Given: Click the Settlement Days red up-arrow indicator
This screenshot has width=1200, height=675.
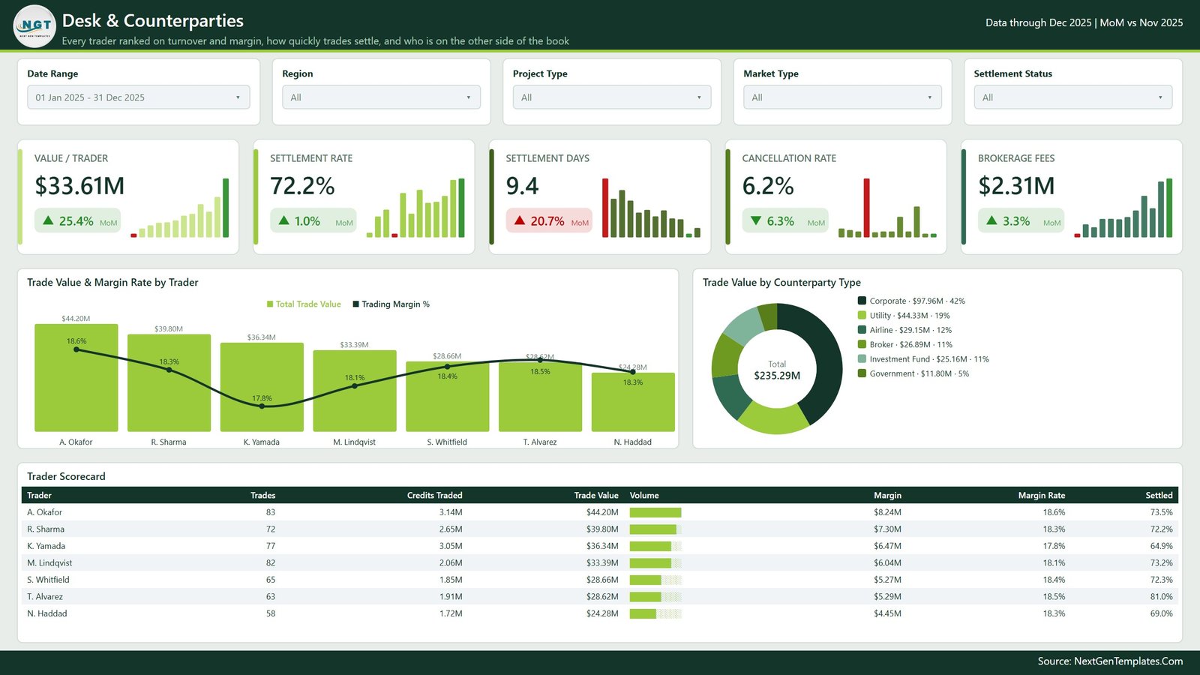Looking at the screenshot, I should [x=519, y=220].
